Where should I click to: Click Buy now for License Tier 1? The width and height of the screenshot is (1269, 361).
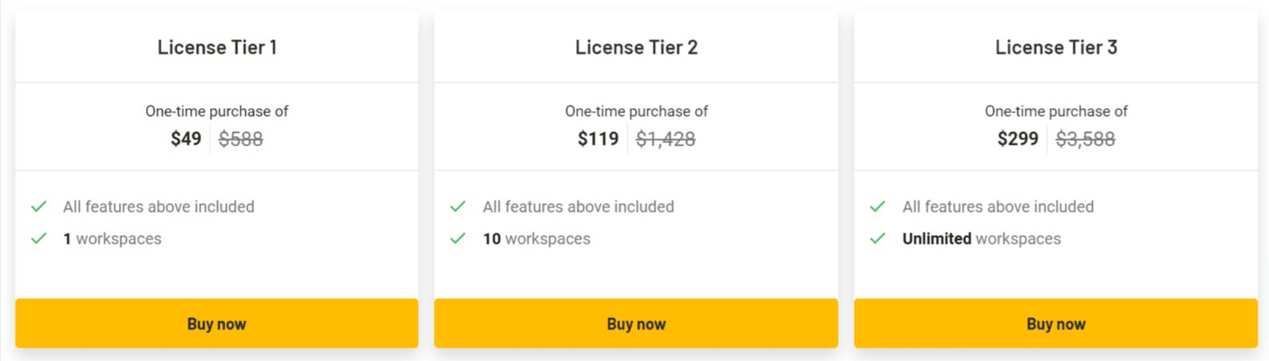[x=216, y=323]
